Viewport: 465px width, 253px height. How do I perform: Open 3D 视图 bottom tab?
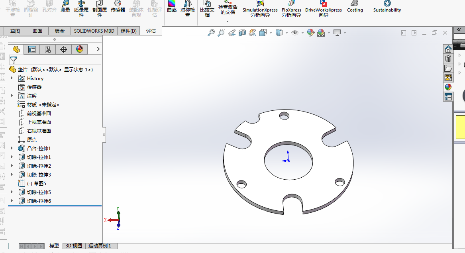pyautogui.click(x=74, y=245)
